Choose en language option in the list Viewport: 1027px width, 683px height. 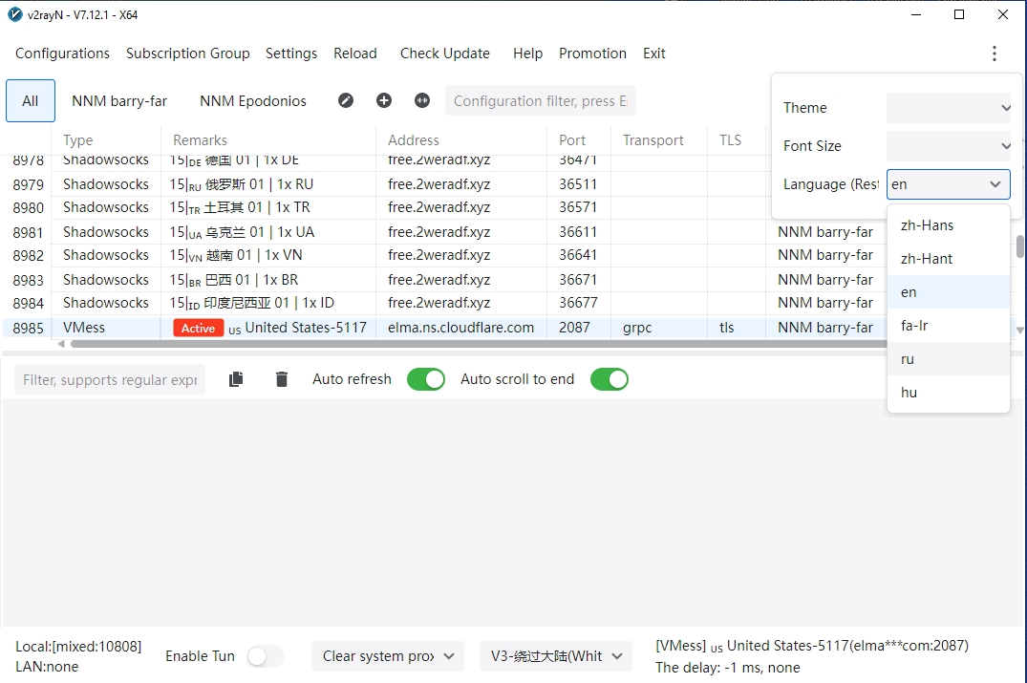pos(949,292)
